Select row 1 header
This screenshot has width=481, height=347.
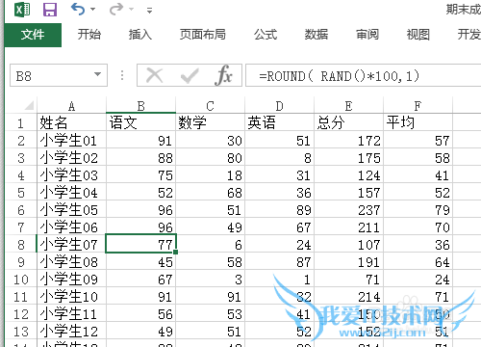[21, 123]
